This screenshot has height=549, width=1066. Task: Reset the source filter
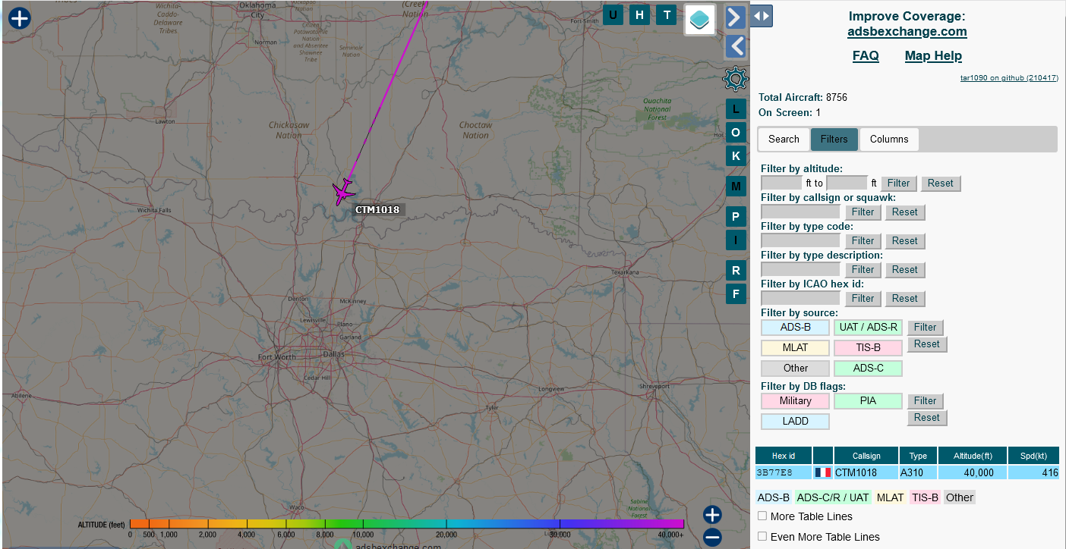pos(927,344)
